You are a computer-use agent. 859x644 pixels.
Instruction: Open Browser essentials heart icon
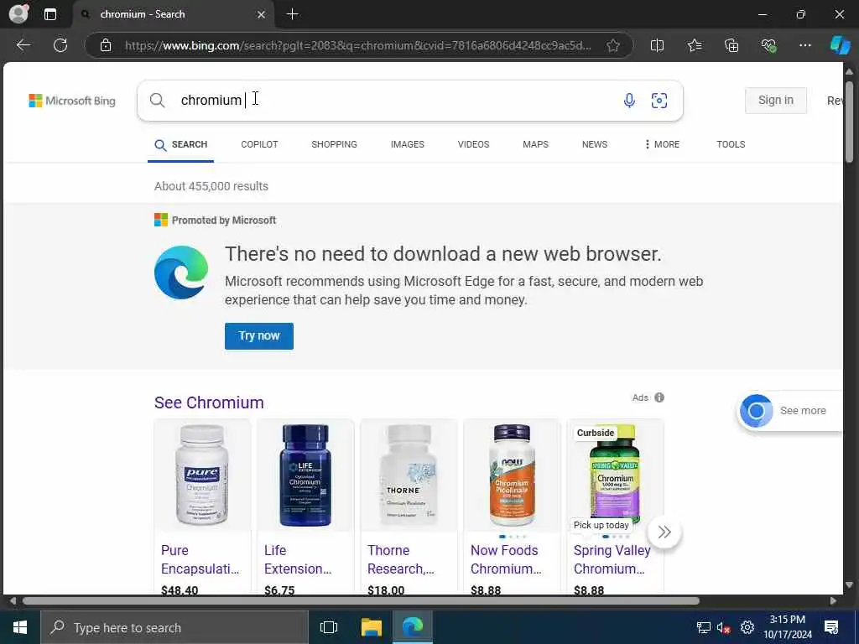click(x=768, y=45)
